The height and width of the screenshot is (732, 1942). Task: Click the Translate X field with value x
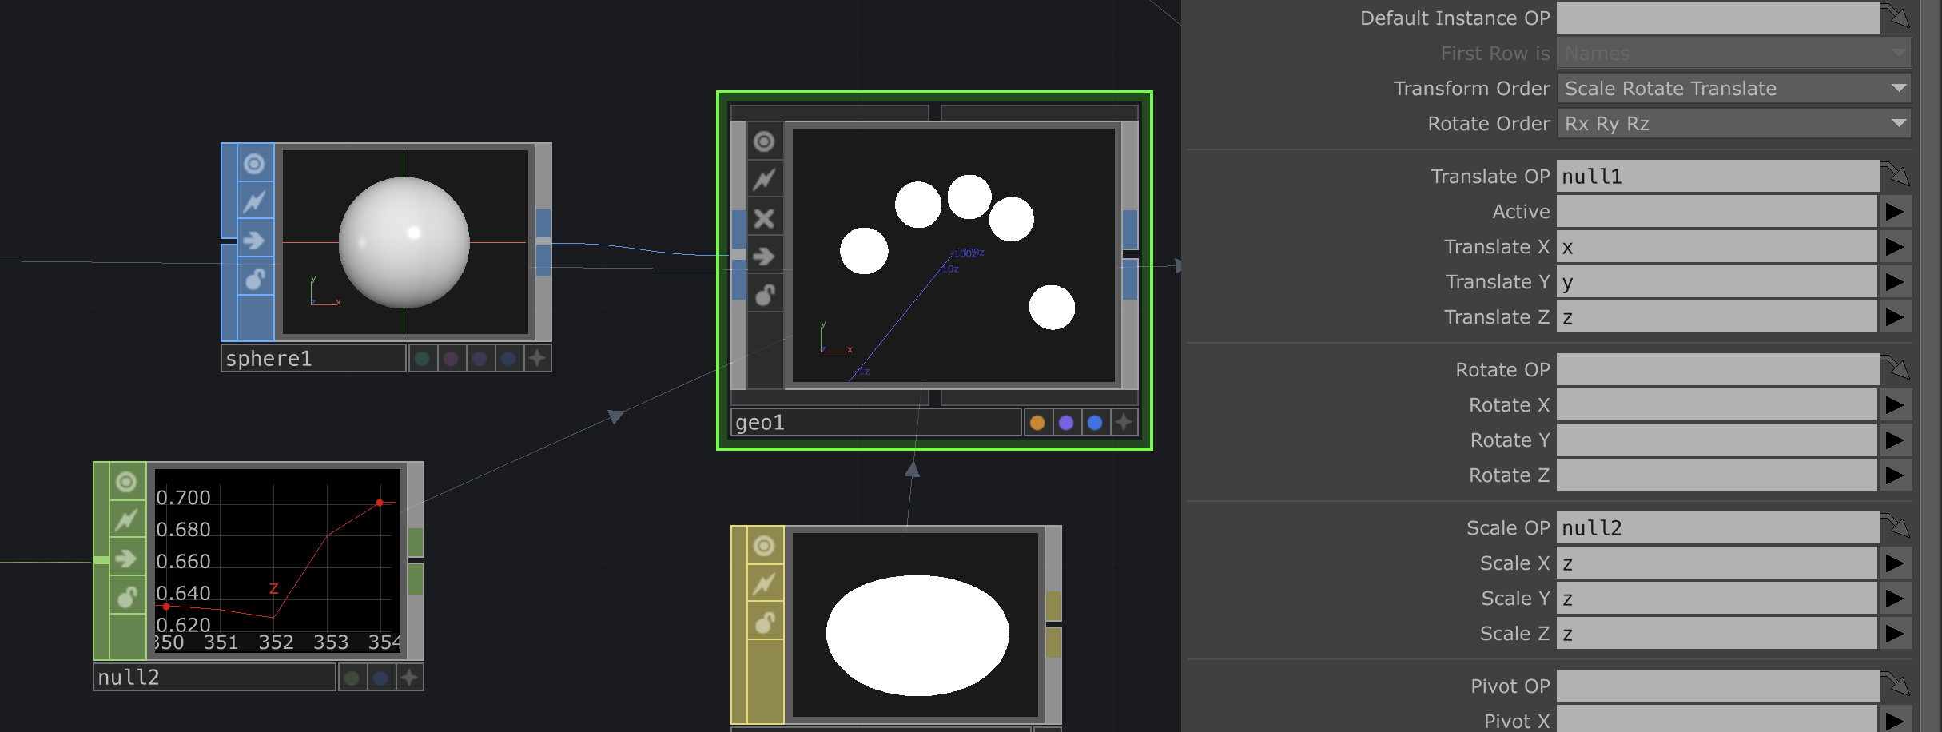click(x=1717, y=246)
